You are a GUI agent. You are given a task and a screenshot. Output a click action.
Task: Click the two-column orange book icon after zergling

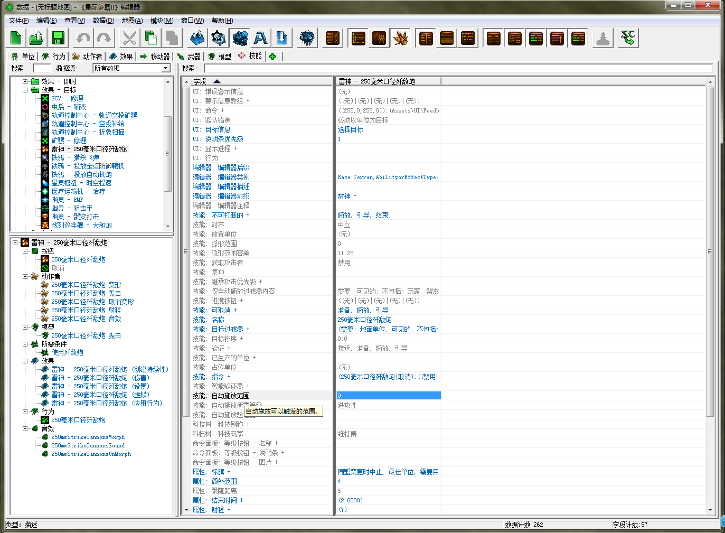click(426, 38)
